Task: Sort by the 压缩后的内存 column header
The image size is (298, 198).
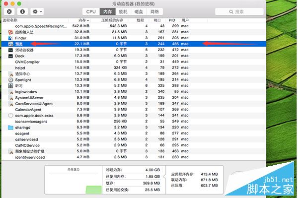Action: (110, 20)
